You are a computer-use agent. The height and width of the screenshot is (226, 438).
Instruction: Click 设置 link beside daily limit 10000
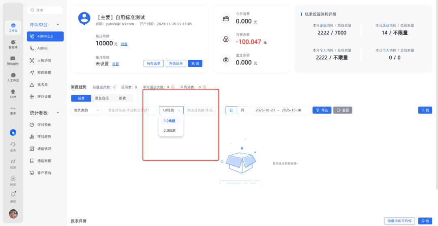click(124, 44)
